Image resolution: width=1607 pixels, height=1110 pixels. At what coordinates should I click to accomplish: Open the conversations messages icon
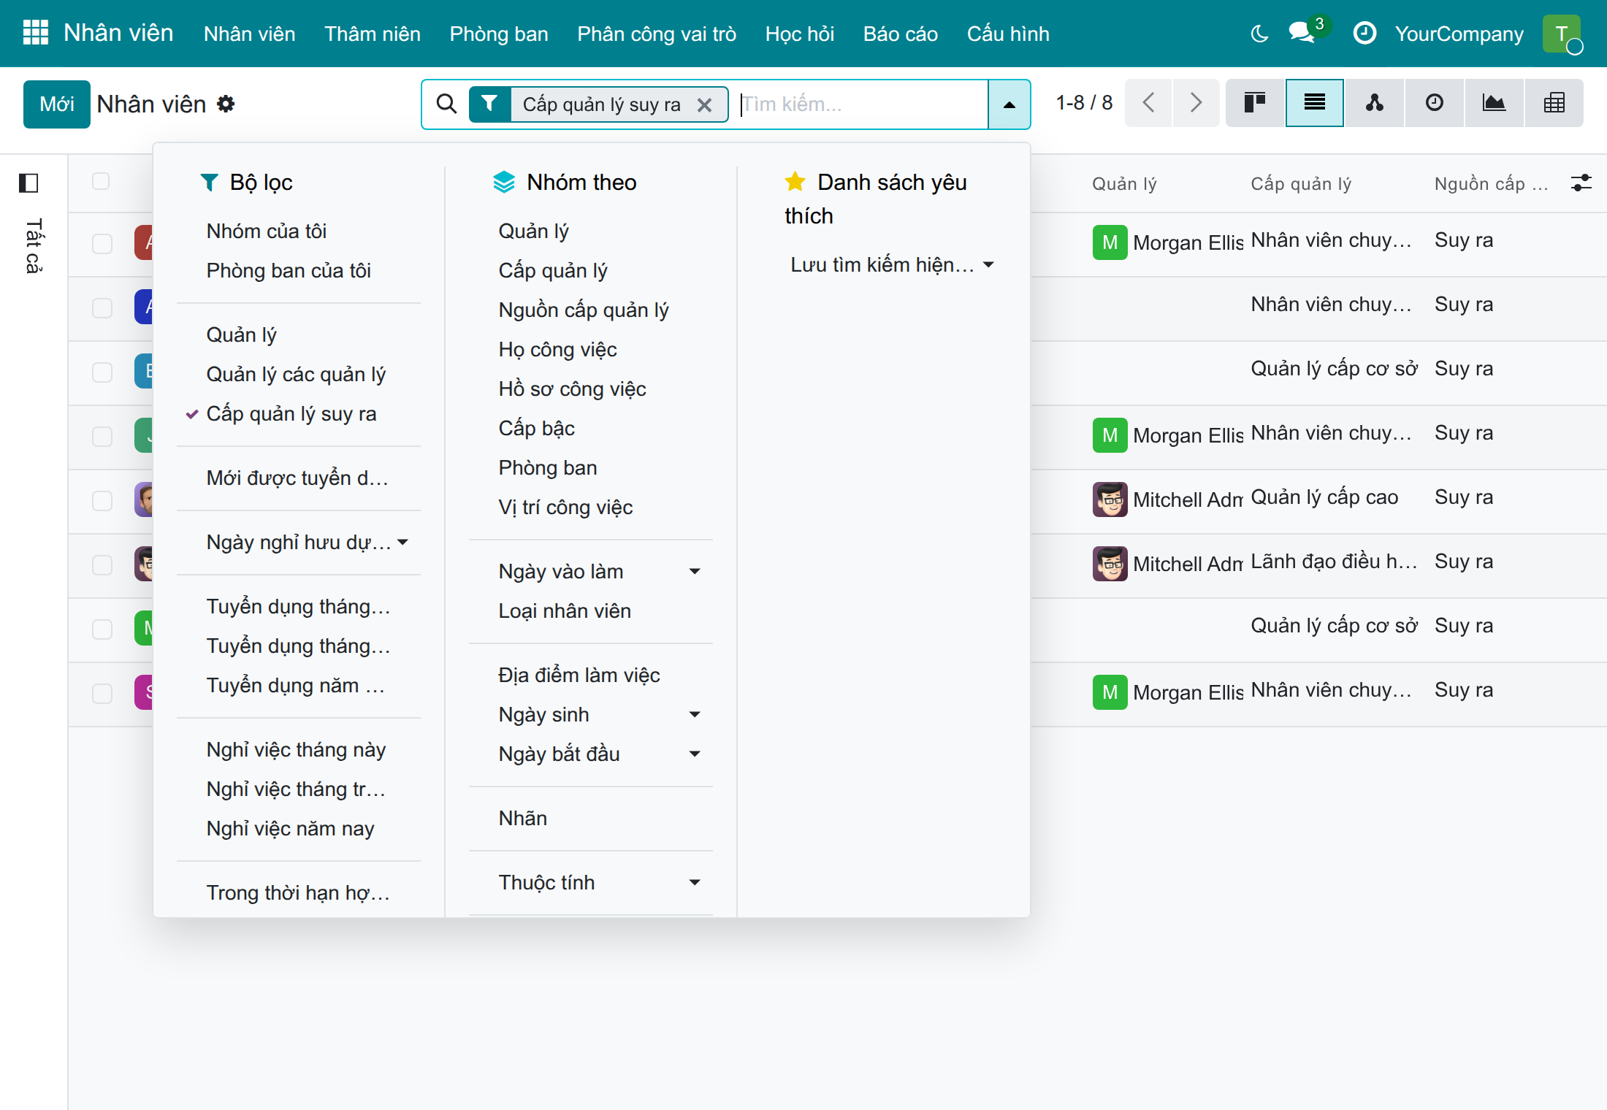pos(1302,33)
